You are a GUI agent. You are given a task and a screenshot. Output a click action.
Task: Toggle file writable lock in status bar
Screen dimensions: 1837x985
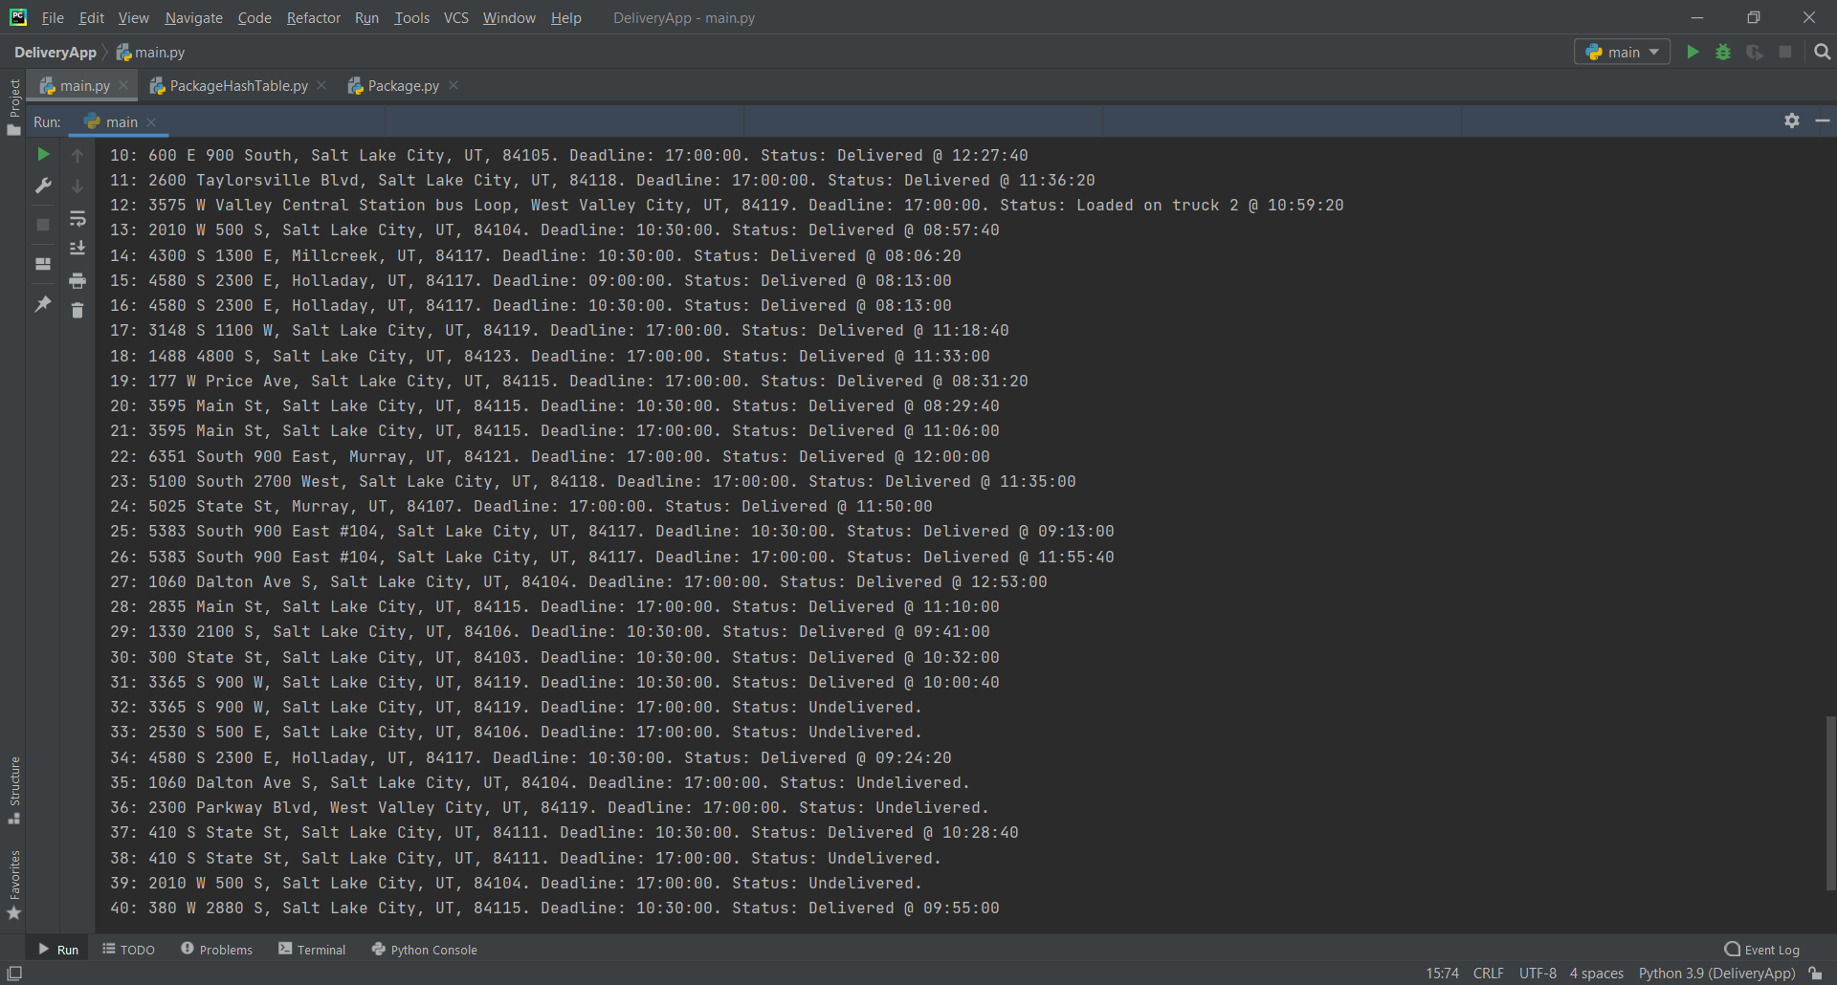point(1816,973)
